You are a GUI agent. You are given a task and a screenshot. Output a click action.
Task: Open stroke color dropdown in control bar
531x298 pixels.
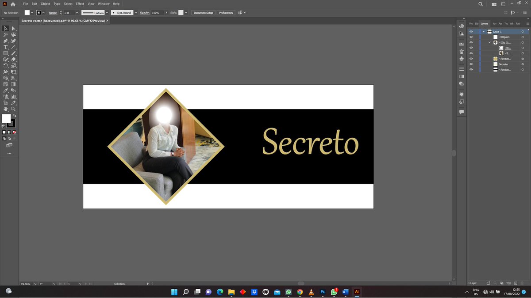[x=43, y=13]
